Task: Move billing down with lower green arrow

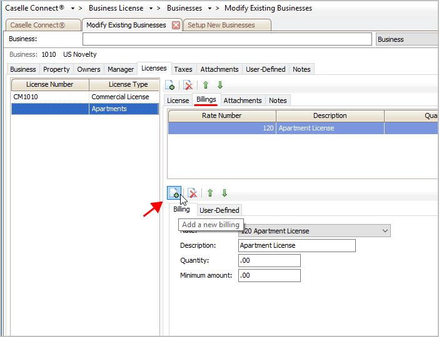Action: click(225, 193)
